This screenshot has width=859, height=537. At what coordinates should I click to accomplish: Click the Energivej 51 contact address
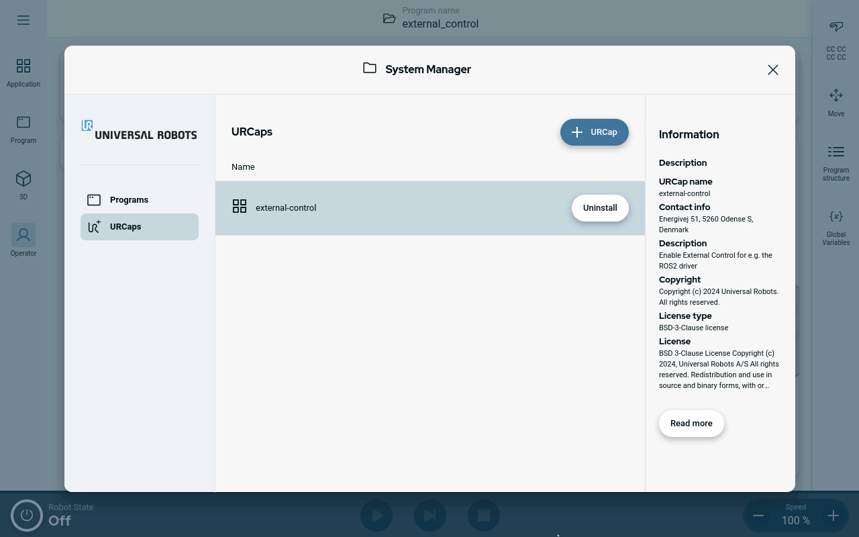(706, 224)
